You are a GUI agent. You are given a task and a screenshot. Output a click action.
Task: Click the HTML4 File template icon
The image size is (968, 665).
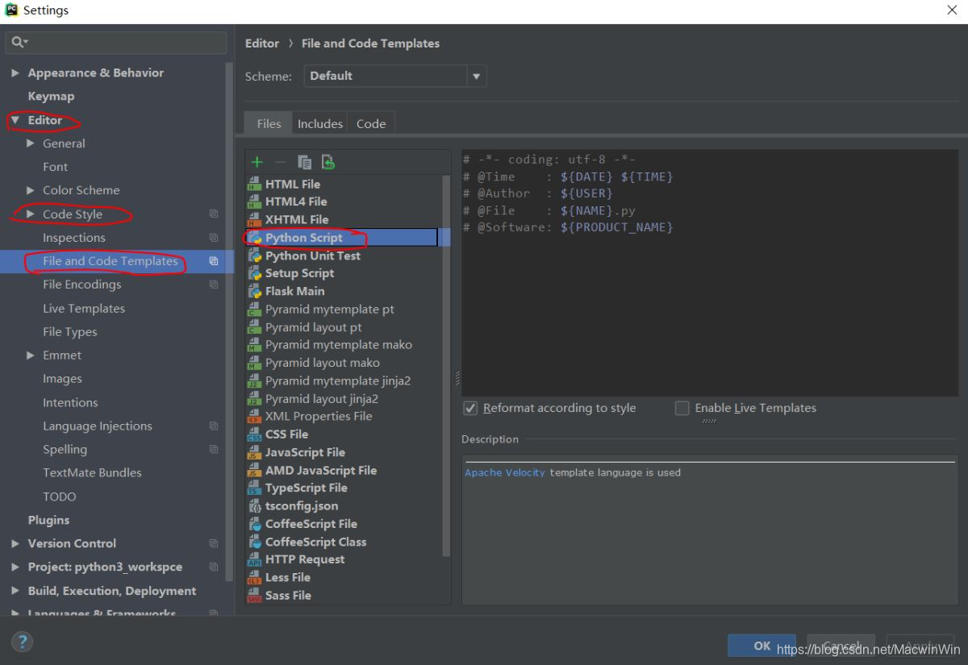click(254, 202)
